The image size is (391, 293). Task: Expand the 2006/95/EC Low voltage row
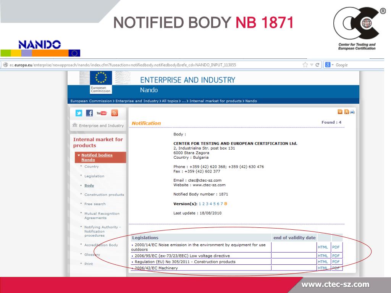(132, 256)
